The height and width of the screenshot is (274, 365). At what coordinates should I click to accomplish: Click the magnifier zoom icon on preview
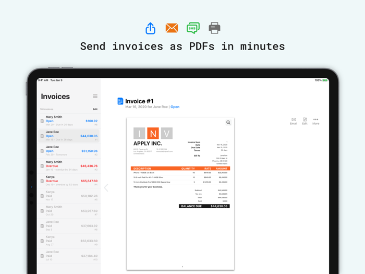point(228,123)
